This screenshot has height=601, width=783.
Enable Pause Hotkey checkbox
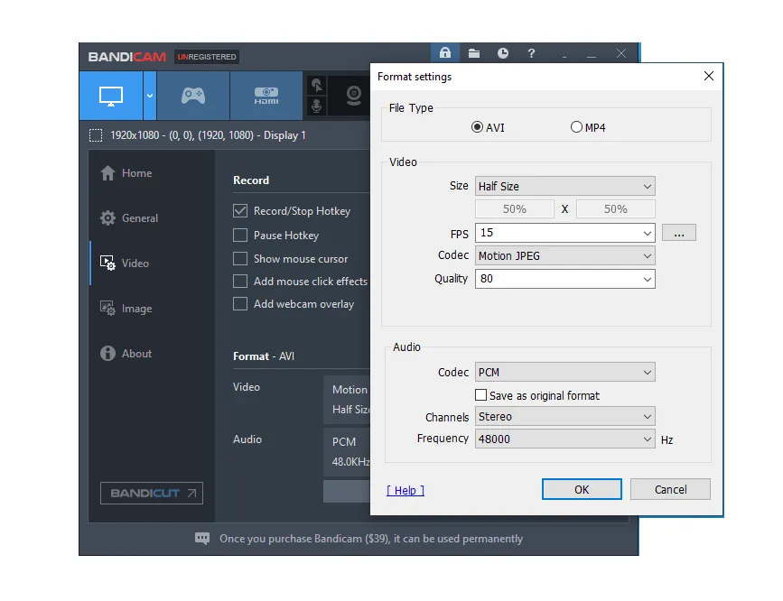coord(240,236)
